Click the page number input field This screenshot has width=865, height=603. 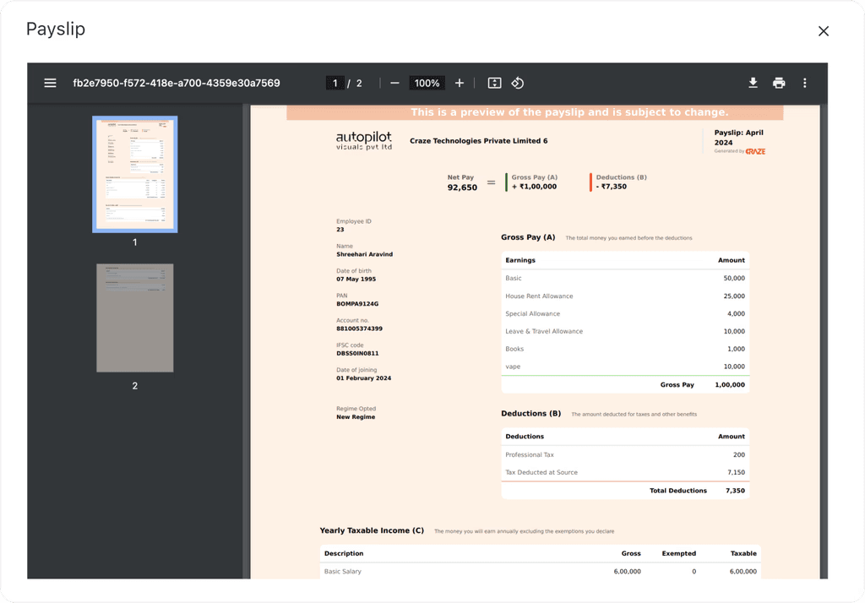[x=335, y=83]
